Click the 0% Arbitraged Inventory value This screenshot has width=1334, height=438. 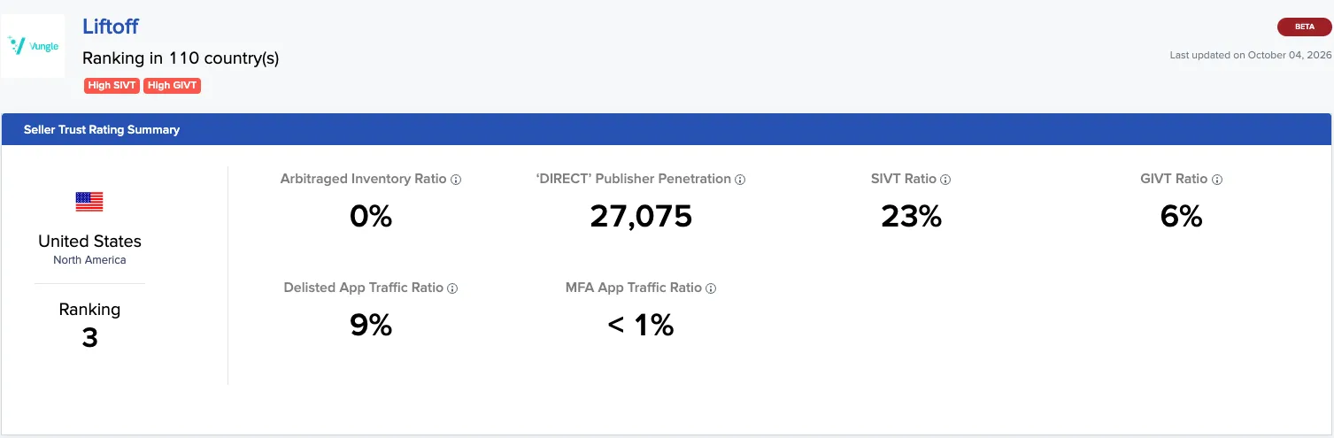tap(371, 216)
